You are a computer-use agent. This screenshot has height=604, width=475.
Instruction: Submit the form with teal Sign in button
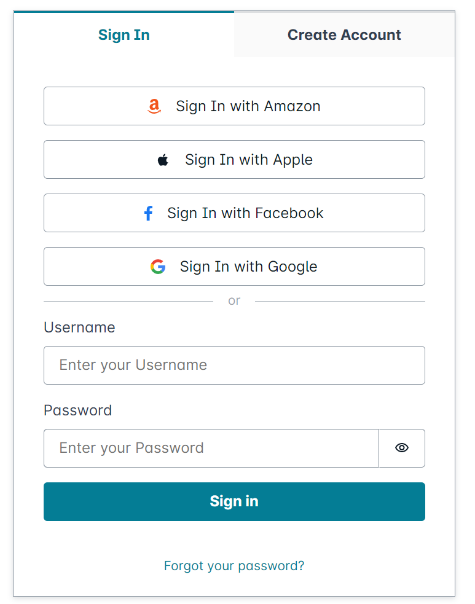(234, 501)
